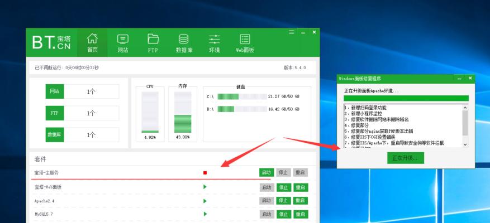Minimize the Windows面板修复程序 window

tap(459, 79)
